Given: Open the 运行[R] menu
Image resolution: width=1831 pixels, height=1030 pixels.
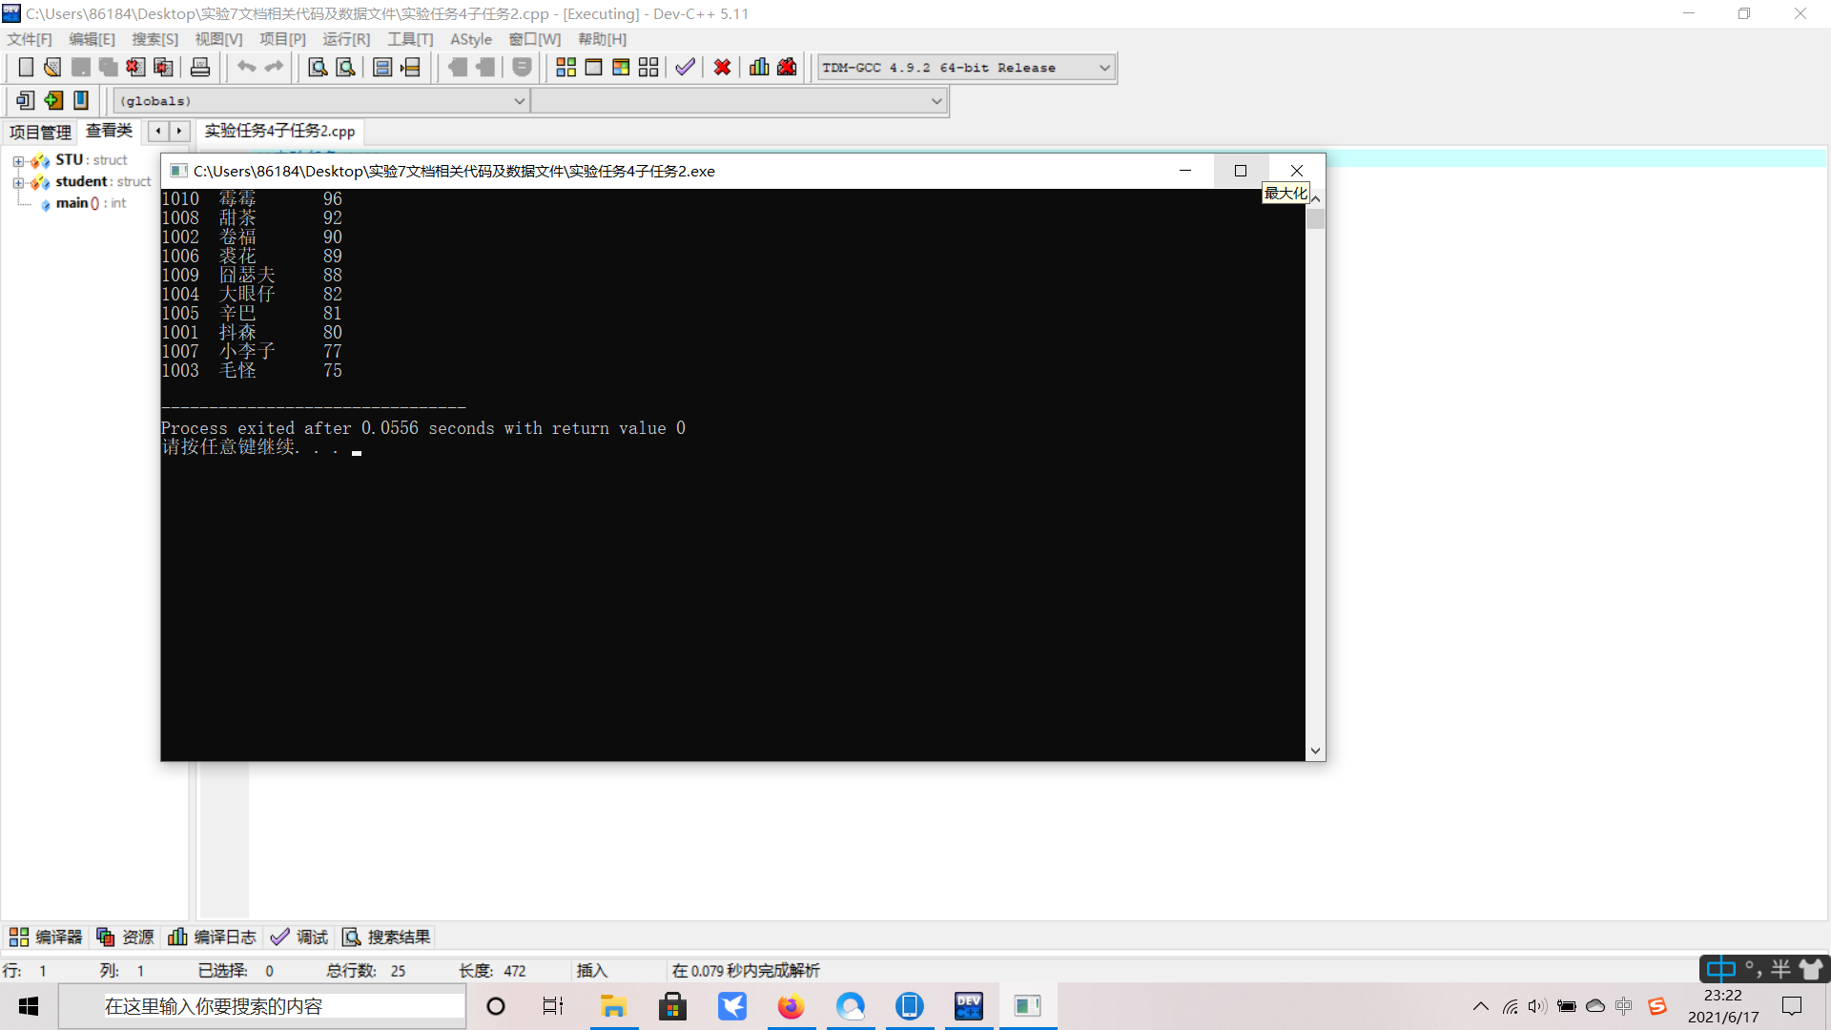Looking at the screenshot, I should (x=345, y=39).
